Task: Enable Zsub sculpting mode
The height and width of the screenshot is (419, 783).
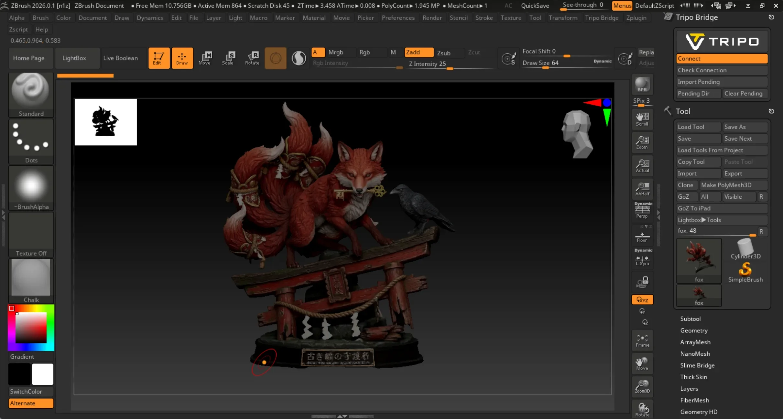Action: (449, 53)
